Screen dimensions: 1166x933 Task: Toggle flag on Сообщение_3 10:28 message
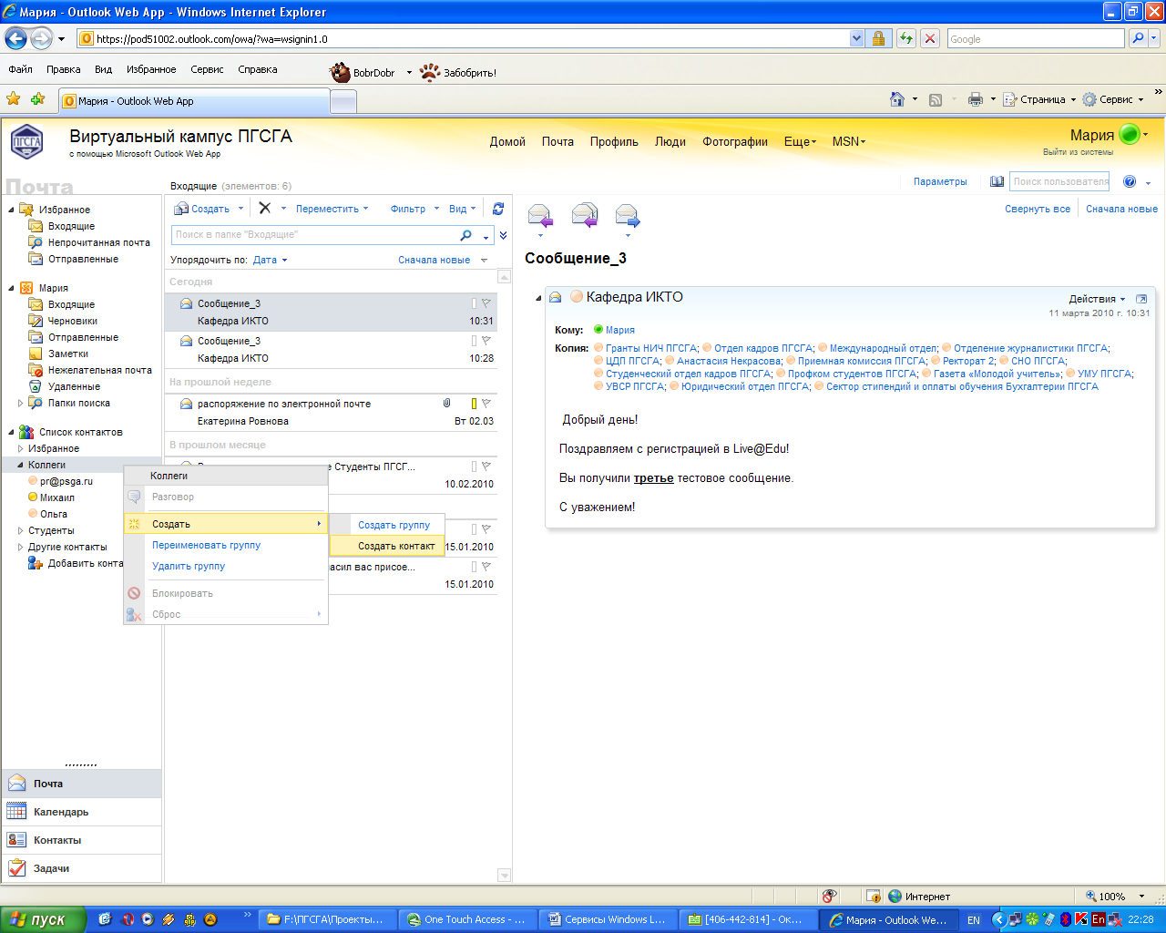486,341
